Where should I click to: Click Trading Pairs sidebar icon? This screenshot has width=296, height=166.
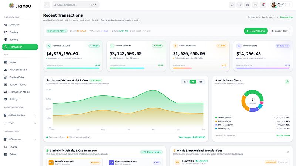tap(6, 77)
